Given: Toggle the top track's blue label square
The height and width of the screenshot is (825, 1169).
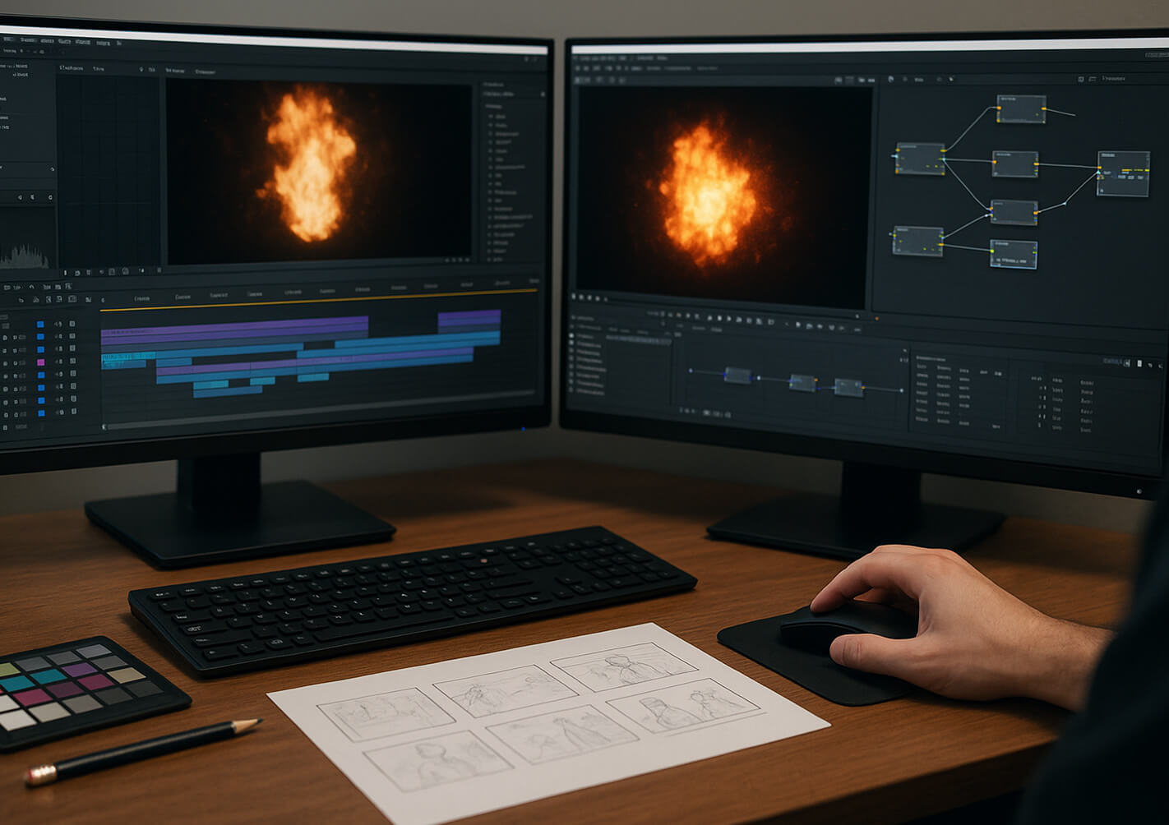Looking at the screenshot, I should click(x=40, y=325).
